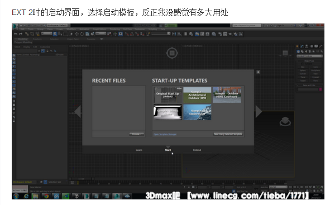325x205 pixels.
Task: Open the Material Editor icon
Action: click(x=214, y=34)
